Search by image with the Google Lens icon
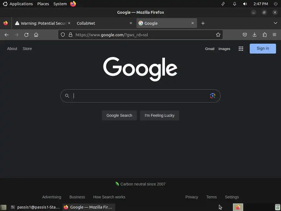Image resolution: width=281 pixels, height=211 pixels. [213, 96]
